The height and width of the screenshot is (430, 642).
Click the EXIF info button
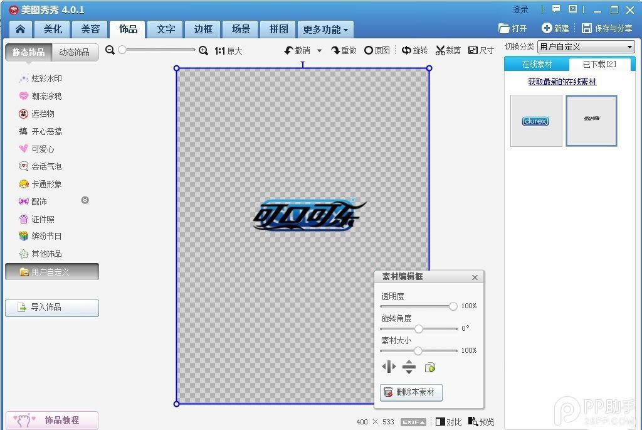(x=414, y=422)
